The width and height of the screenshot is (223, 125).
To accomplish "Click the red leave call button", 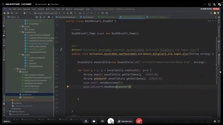I will point(139,121).
